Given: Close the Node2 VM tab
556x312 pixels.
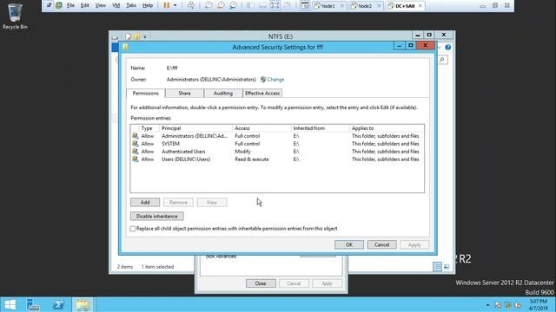Looking at the screenshot, I should 379,6.
